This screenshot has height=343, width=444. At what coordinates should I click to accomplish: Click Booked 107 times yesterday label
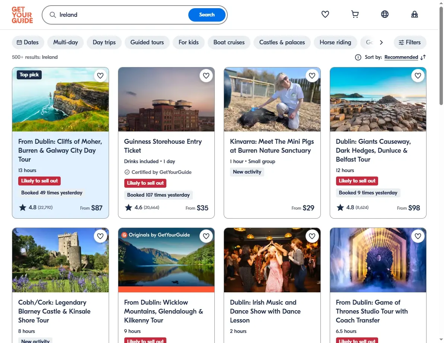158,195
